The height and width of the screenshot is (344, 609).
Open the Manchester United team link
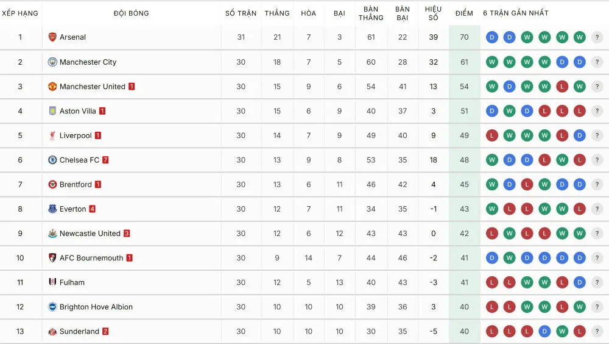(92, 87)
